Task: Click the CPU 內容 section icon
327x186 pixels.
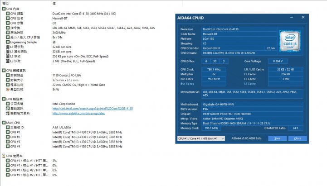Action: [4, 9]
